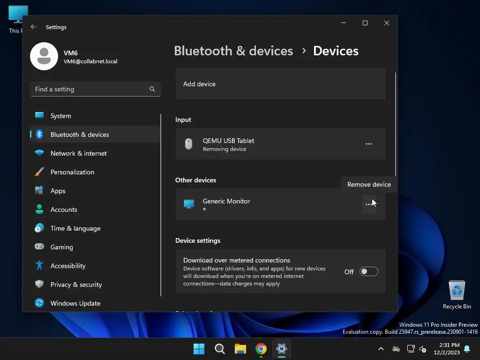Click the Settings gear on the taskbar

pos(282,349)
